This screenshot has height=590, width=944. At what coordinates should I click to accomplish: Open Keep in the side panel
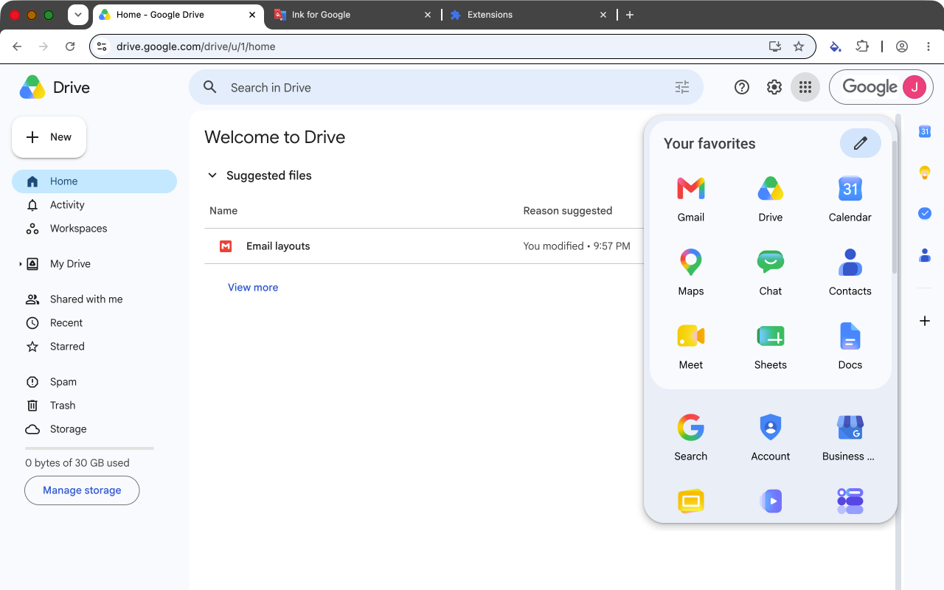pyautogui.click(x=925, y=173)
